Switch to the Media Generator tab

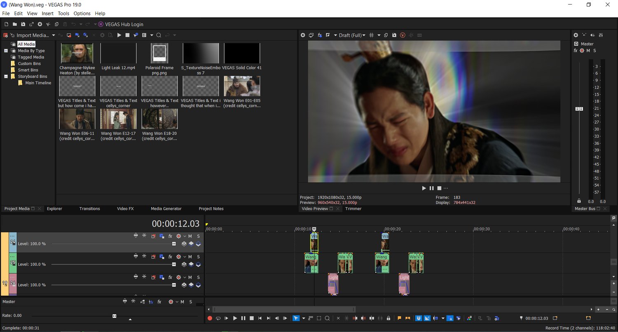[166, 209]
